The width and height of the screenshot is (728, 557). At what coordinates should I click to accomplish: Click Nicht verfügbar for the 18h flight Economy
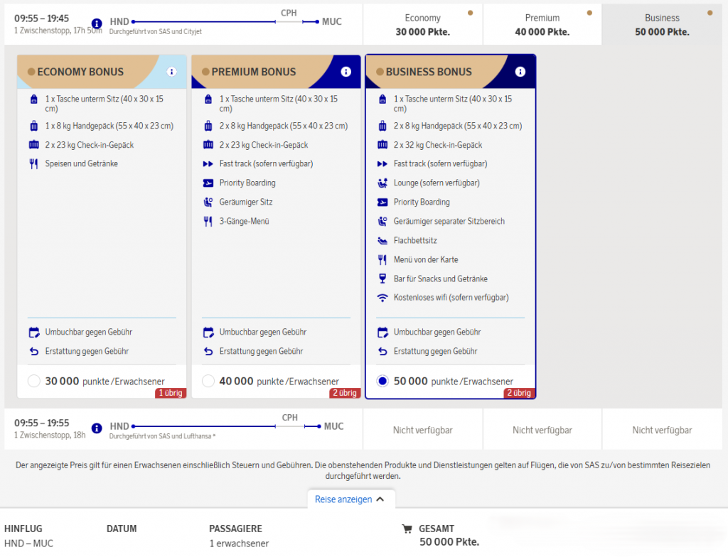coord(422,429)
